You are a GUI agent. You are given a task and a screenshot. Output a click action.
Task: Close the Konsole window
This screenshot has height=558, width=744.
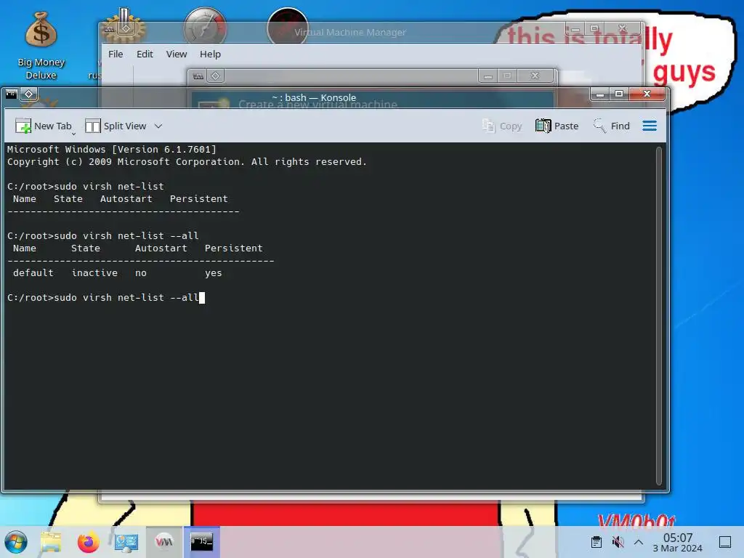pos(647,94)
